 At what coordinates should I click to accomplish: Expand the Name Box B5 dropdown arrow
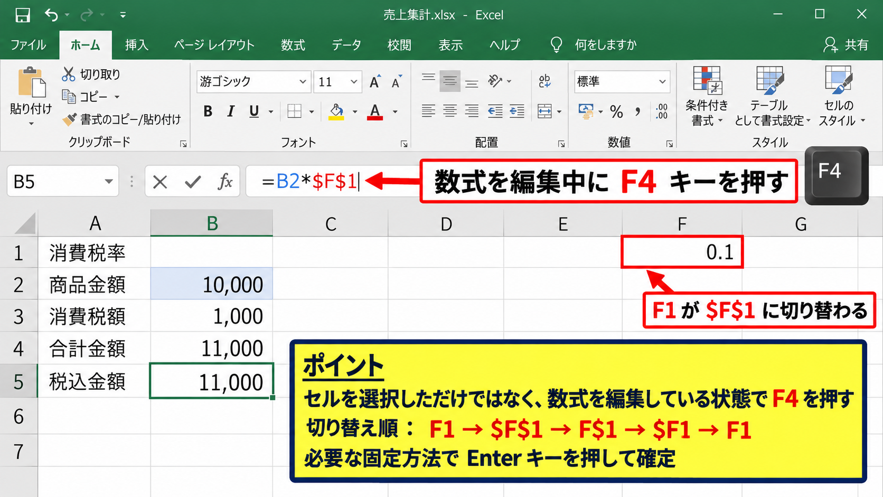109,182
